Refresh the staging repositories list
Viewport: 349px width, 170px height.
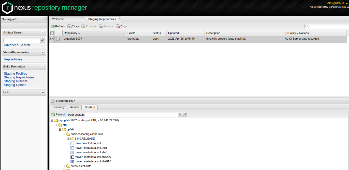(58, 26)
